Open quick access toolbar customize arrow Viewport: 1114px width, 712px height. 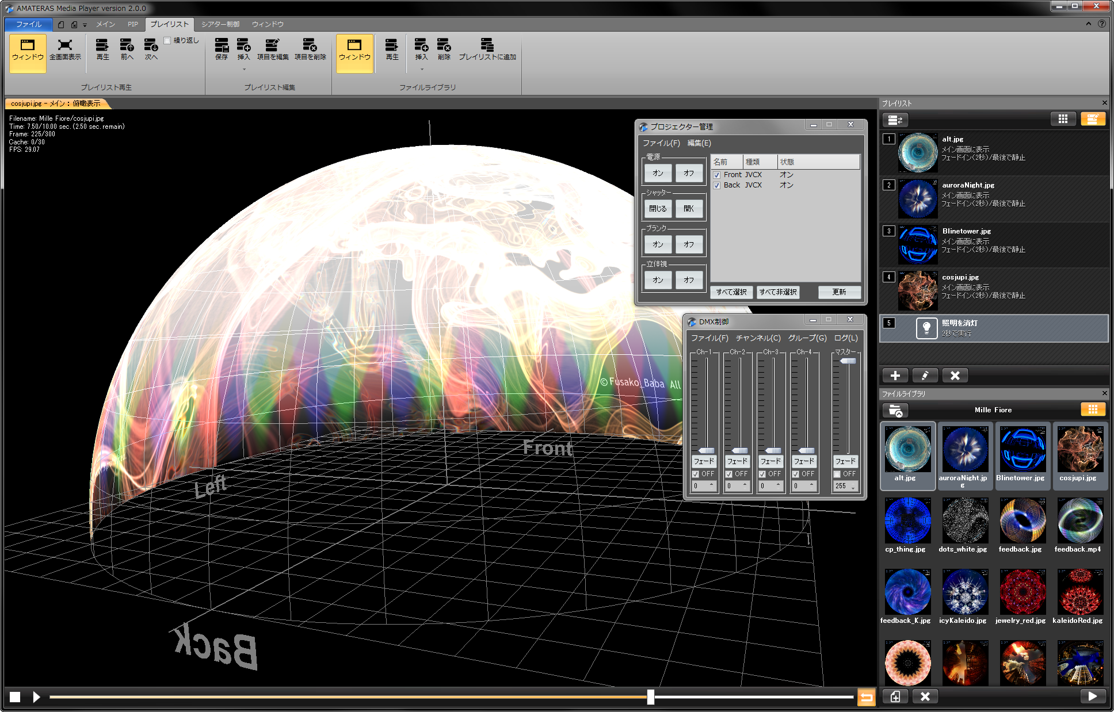tap(85, 25)
